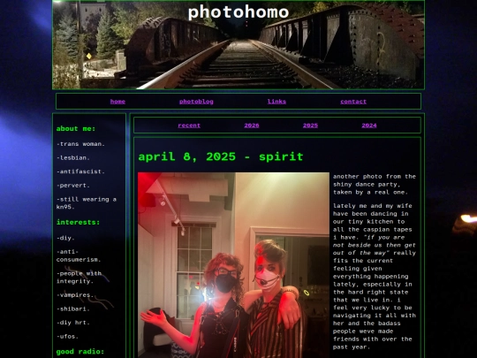Show recent photoblog posts
Image resolution: width=477 pixels, height=358 pixels.
pyautogui.click(x=189, y=126)
